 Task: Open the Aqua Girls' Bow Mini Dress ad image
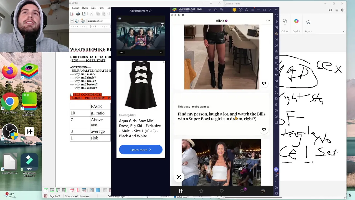click(x=141, y=85)
